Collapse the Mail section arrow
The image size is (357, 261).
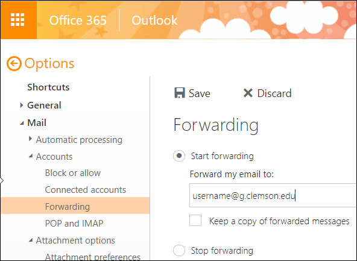[x=22, y=123]
